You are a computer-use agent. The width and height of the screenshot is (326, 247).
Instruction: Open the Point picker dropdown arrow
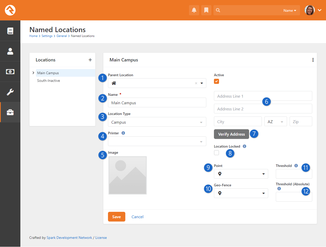(264, 174)
